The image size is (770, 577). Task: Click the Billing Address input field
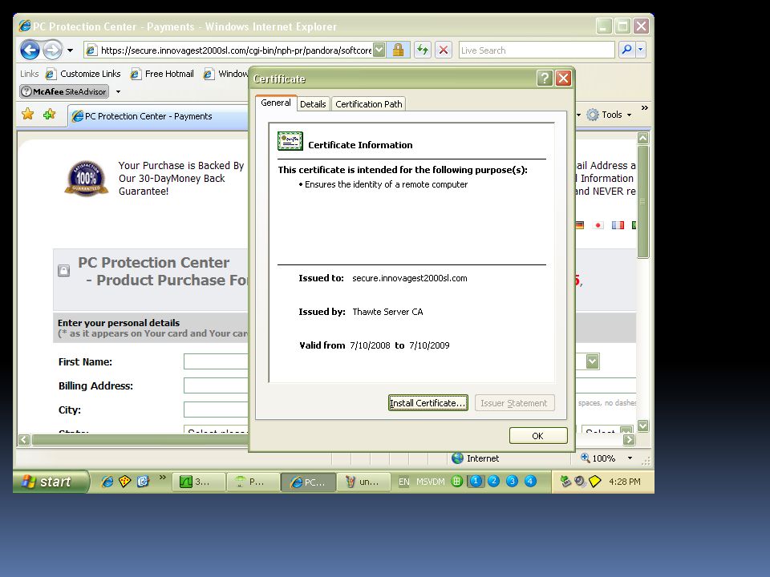(216, 385)
